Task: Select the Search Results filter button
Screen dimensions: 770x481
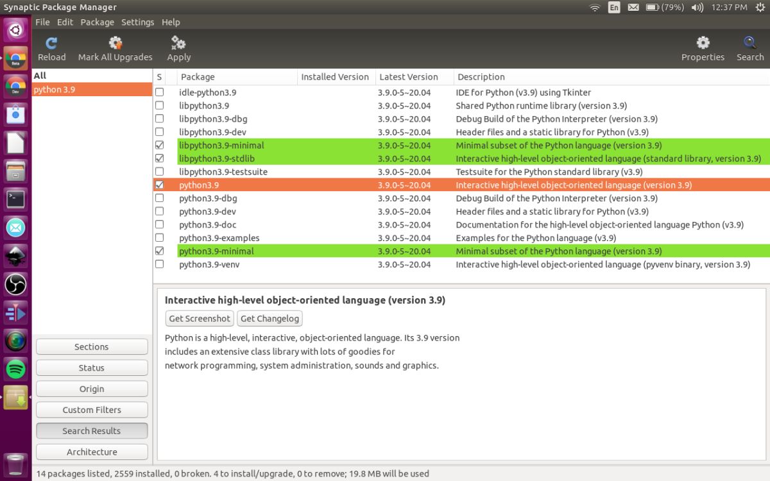Action: click(92, 431)
